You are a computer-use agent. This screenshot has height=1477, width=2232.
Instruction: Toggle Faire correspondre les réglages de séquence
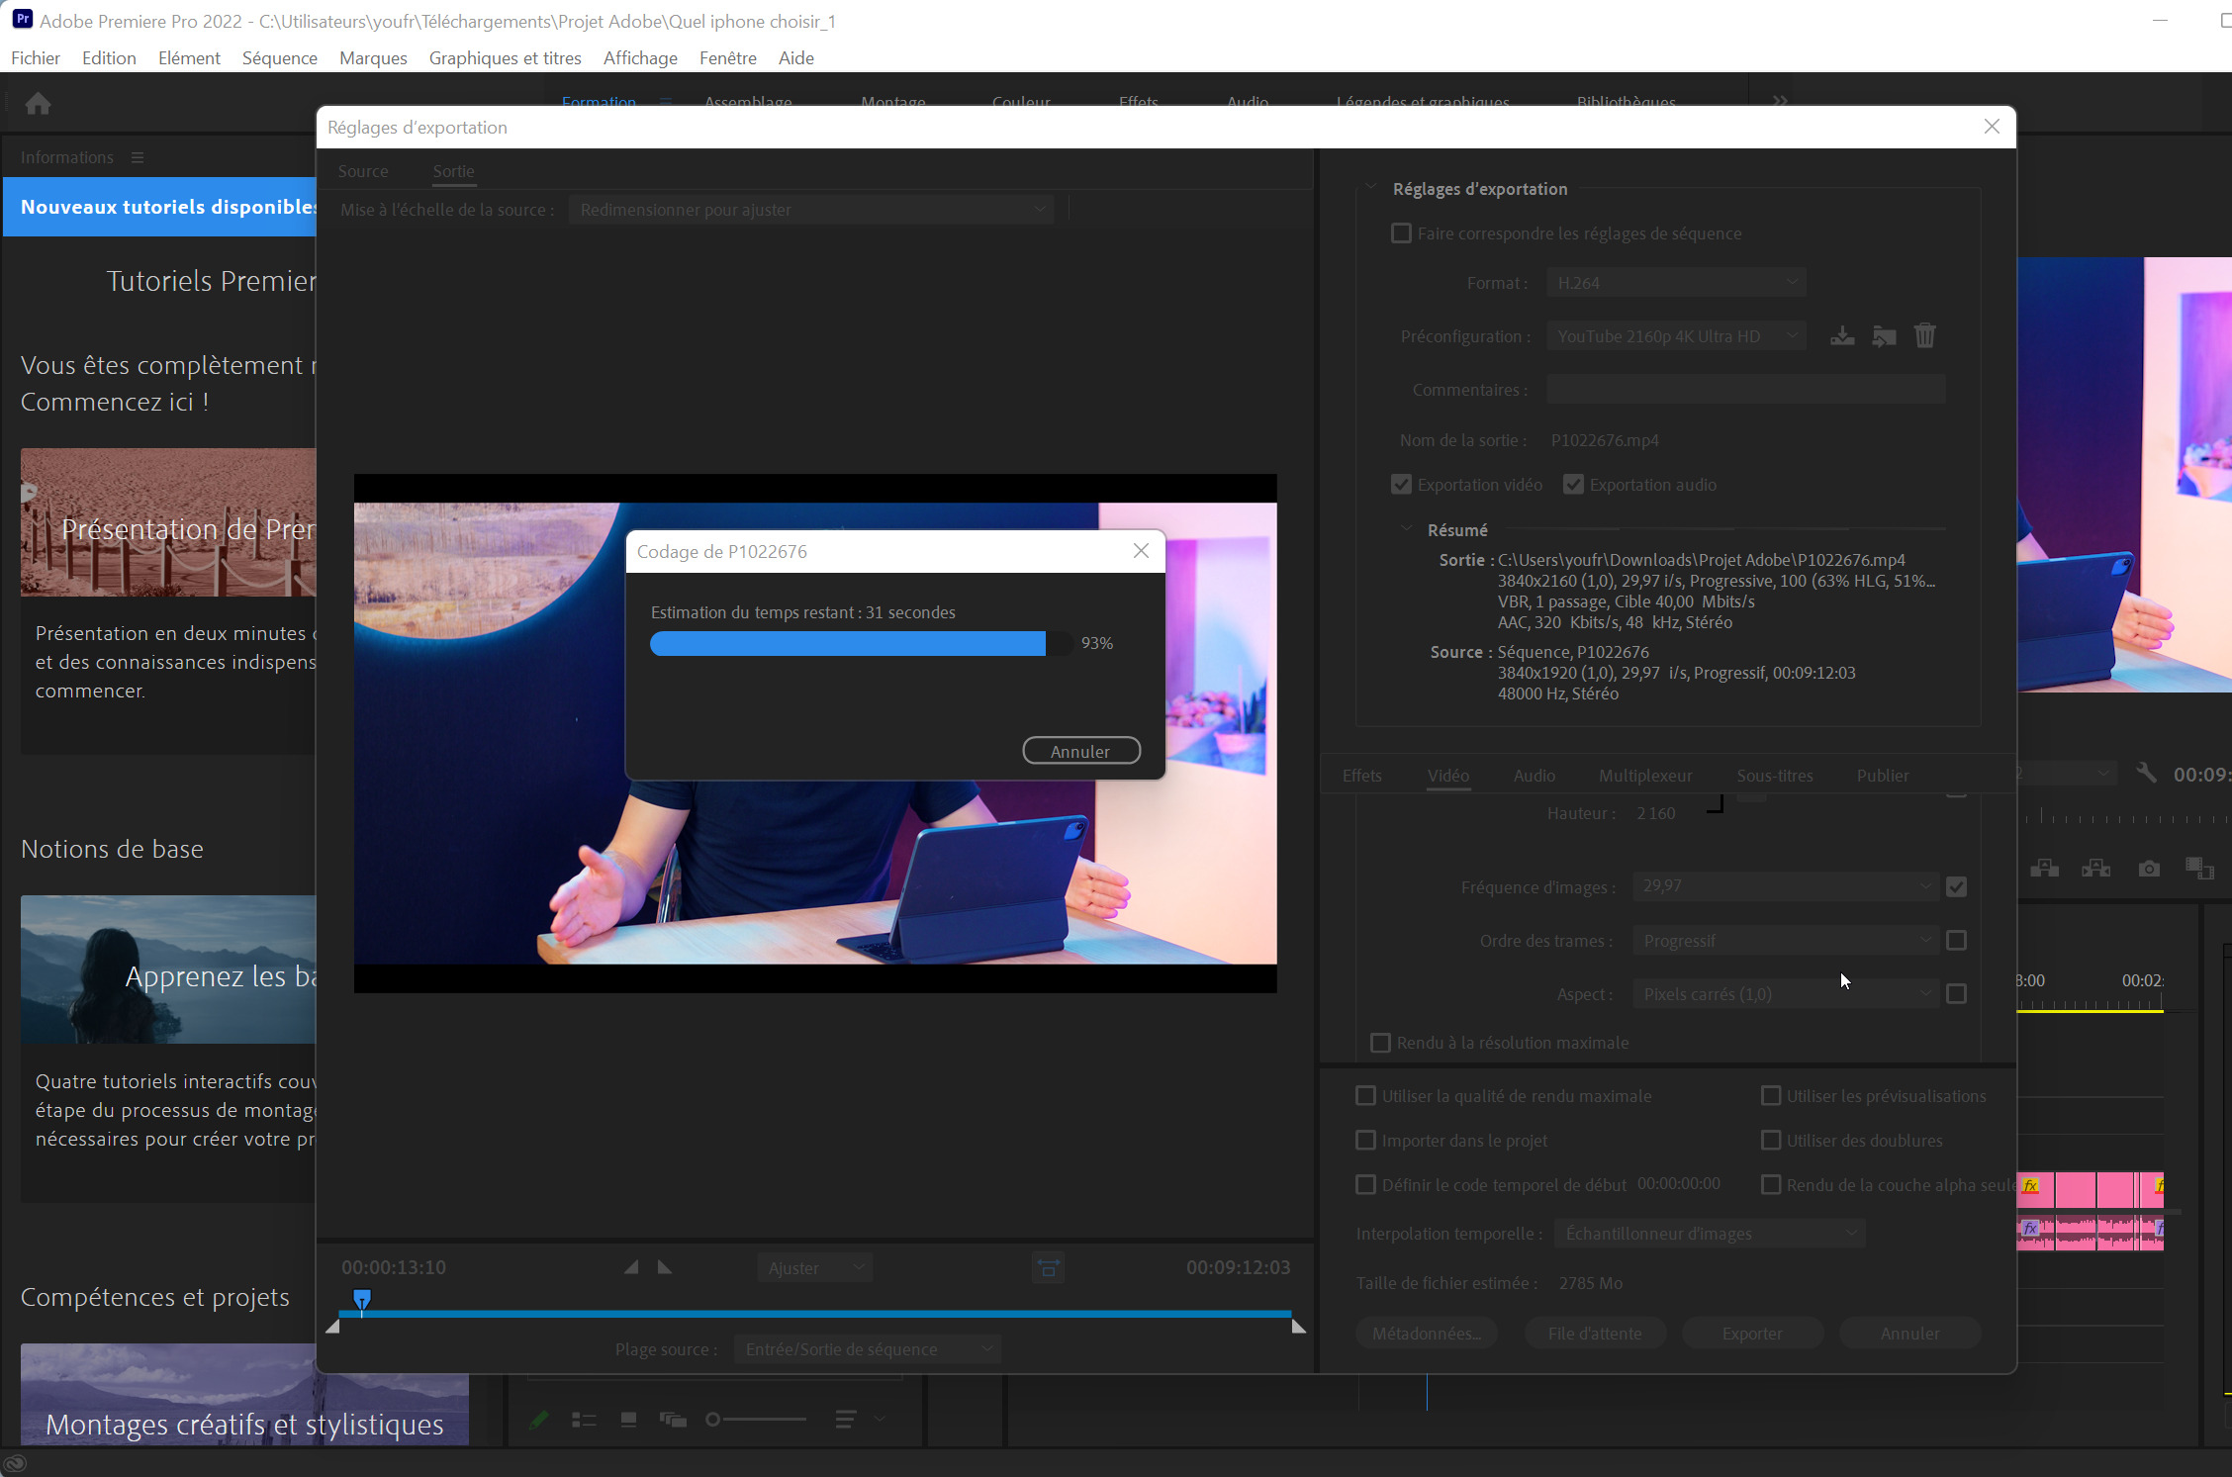[x=1401, y=233]
